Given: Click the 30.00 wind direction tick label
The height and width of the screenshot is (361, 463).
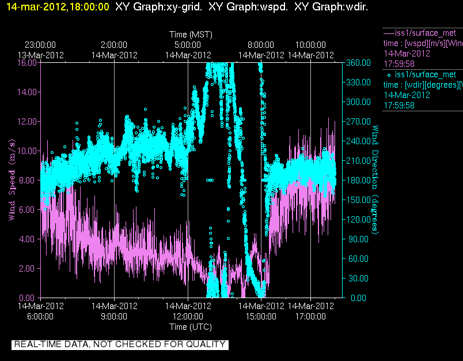Looking at the screenshot, I should point(358,278).
